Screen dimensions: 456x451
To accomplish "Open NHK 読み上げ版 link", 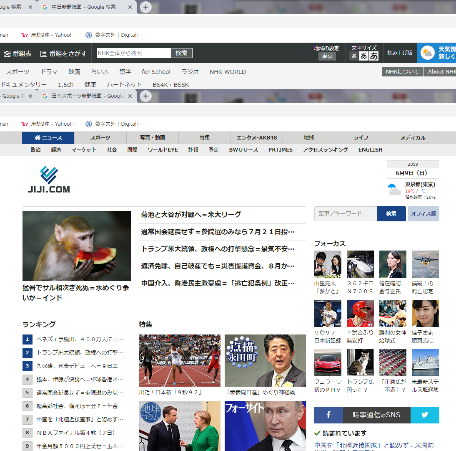I will [x=400, y=53].
